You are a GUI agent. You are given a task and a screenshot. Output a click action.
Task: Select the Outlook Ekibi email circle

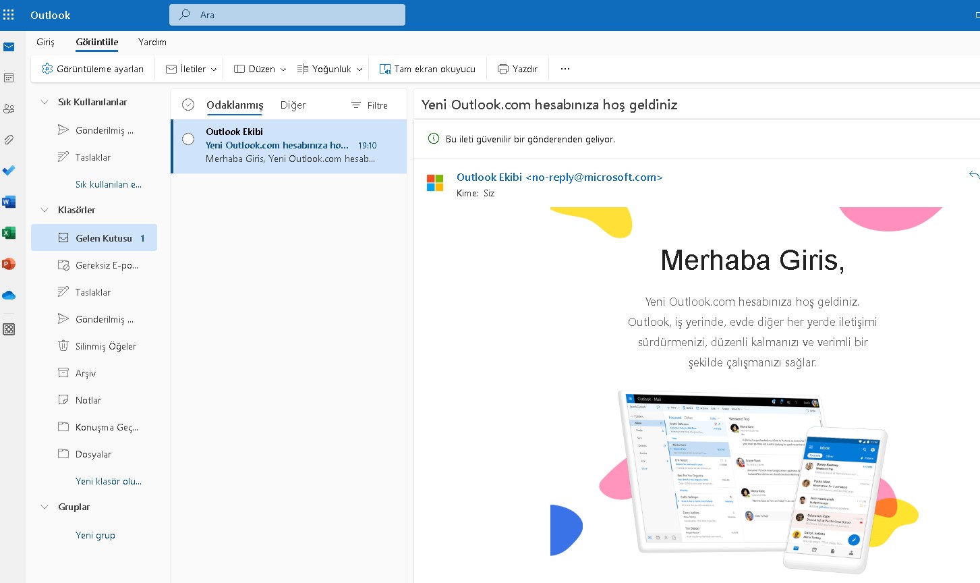coord(188,138)
